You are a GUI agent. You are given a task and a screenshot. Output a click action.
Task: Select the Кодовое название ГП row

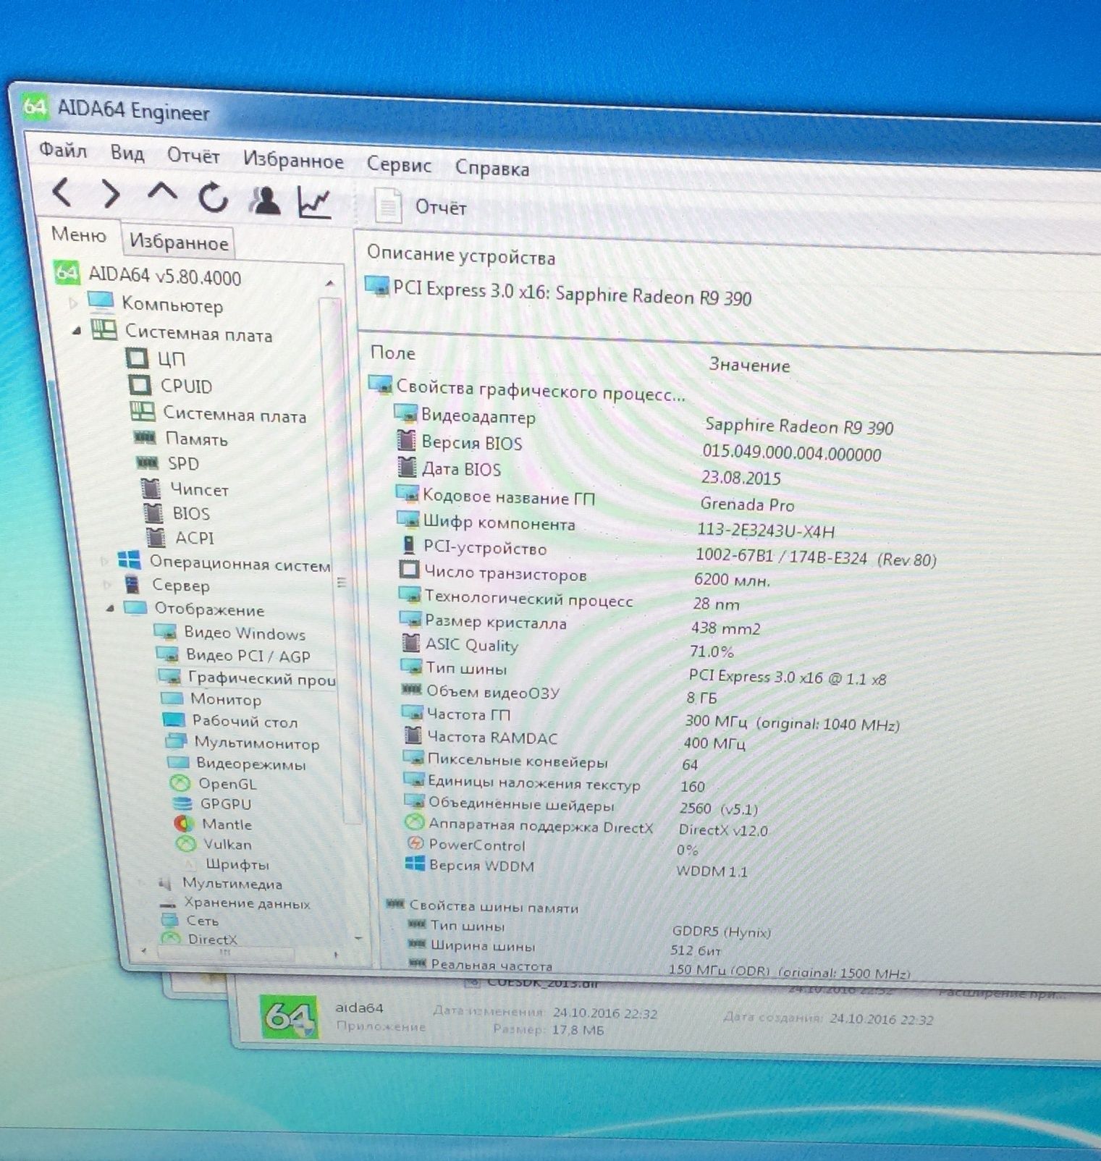[x=596, y=500]
